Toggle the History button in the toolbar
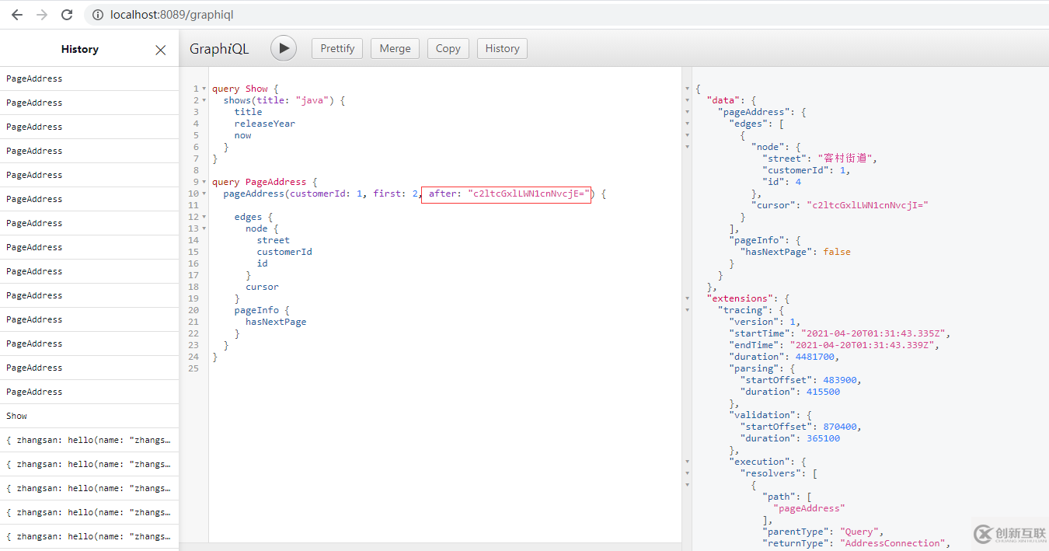Screen dimensions: 1049x551 point(502,48)
